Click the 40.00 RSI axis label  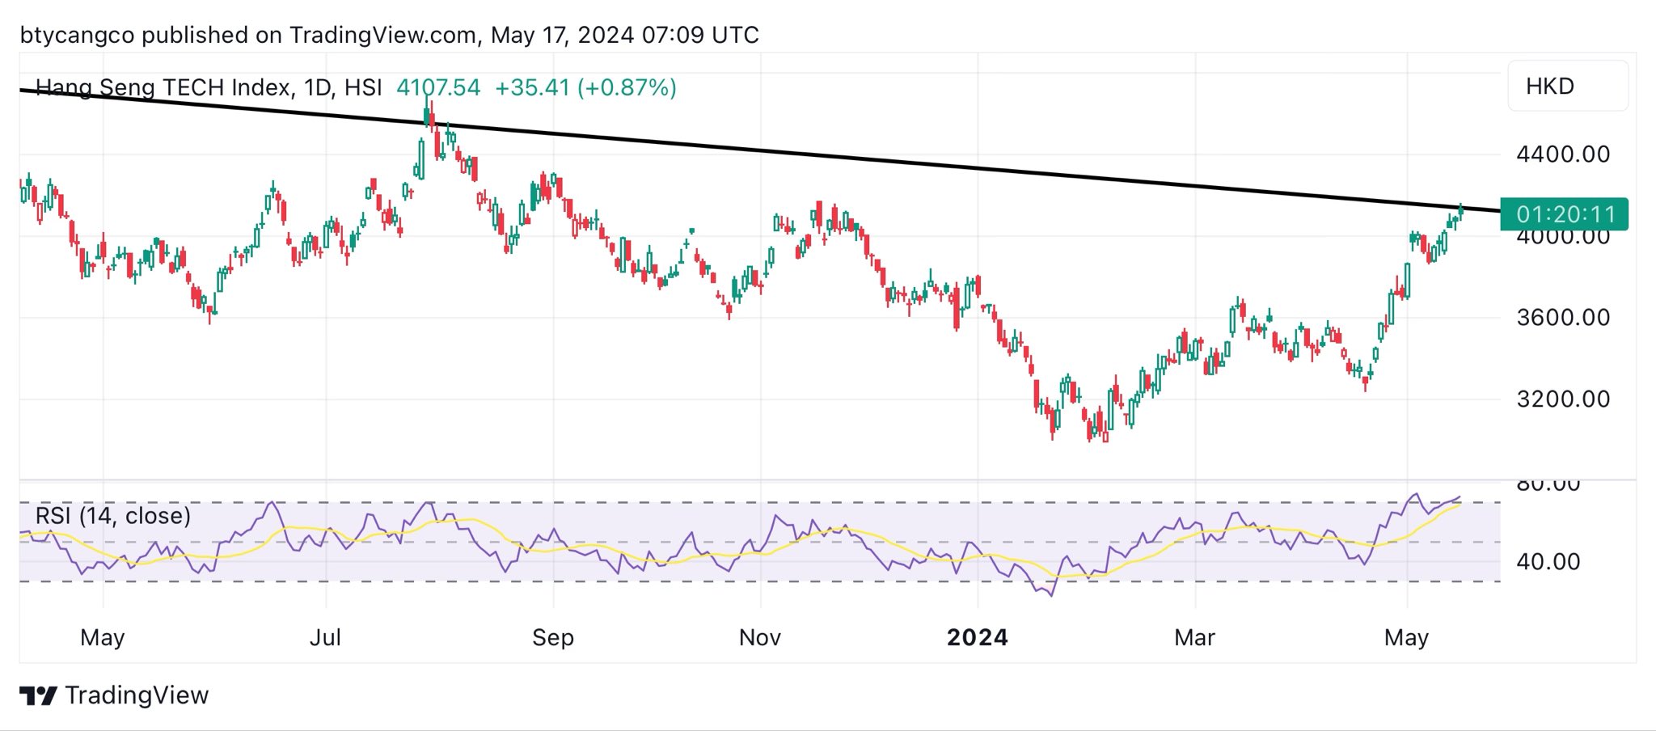pyautogui.click(x=1548, y=561)
